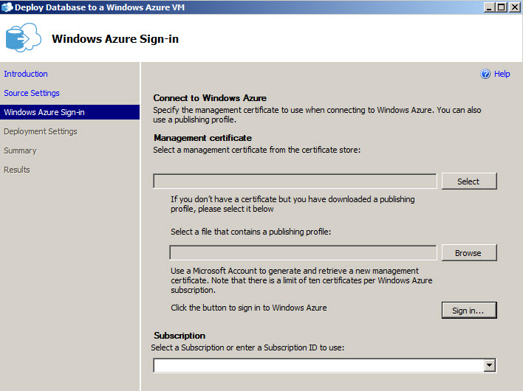The image size is (523, 391).
Task: Click the Help question mark icon
Action: coord(485,74)
